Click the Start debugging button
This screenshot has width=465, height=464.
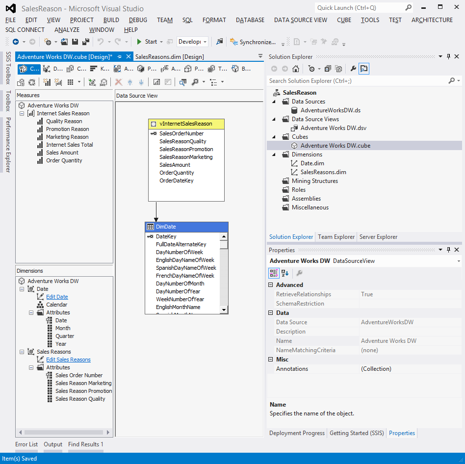coord(147,42)
